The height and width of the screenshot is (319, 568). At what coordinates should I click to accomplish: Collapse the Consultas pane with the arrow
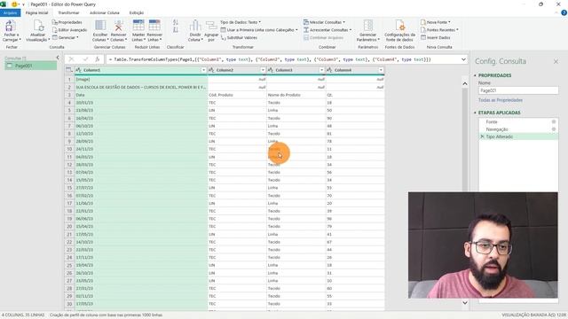(x=58, y=58)
